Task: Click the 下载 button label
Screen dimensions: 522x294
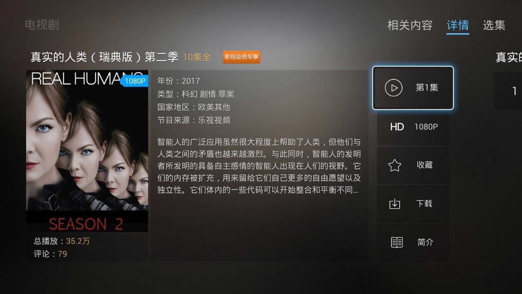Action: 424,204
